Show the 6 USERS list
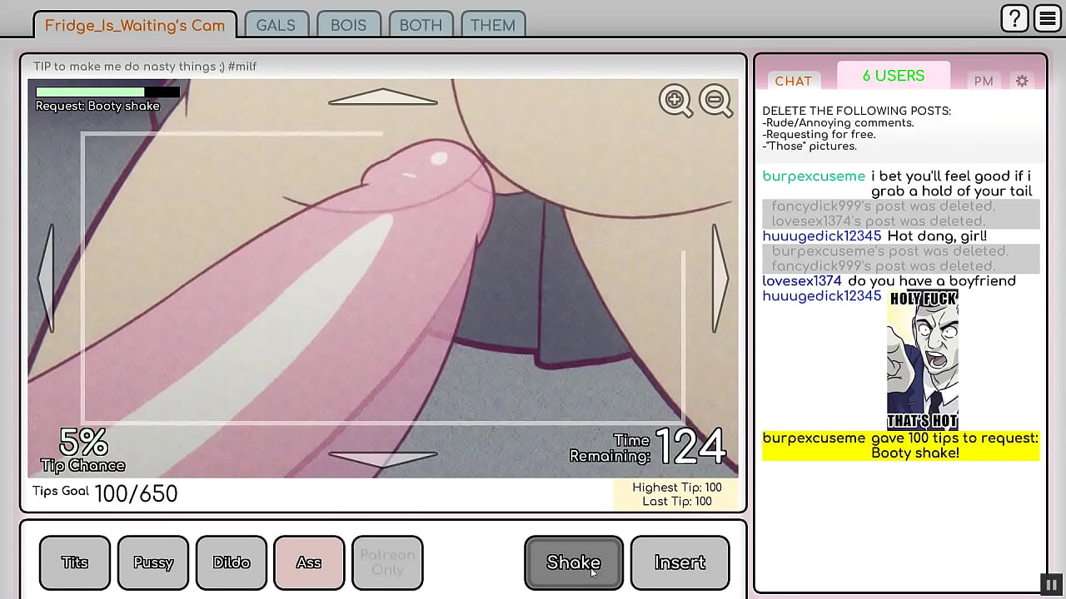1066x599 pixels. pyautogui.click(x=893, y=77)
